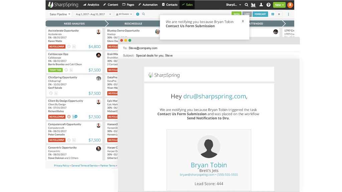Open the user profile icon
342x192 pixels.
(x=261, y=5)
